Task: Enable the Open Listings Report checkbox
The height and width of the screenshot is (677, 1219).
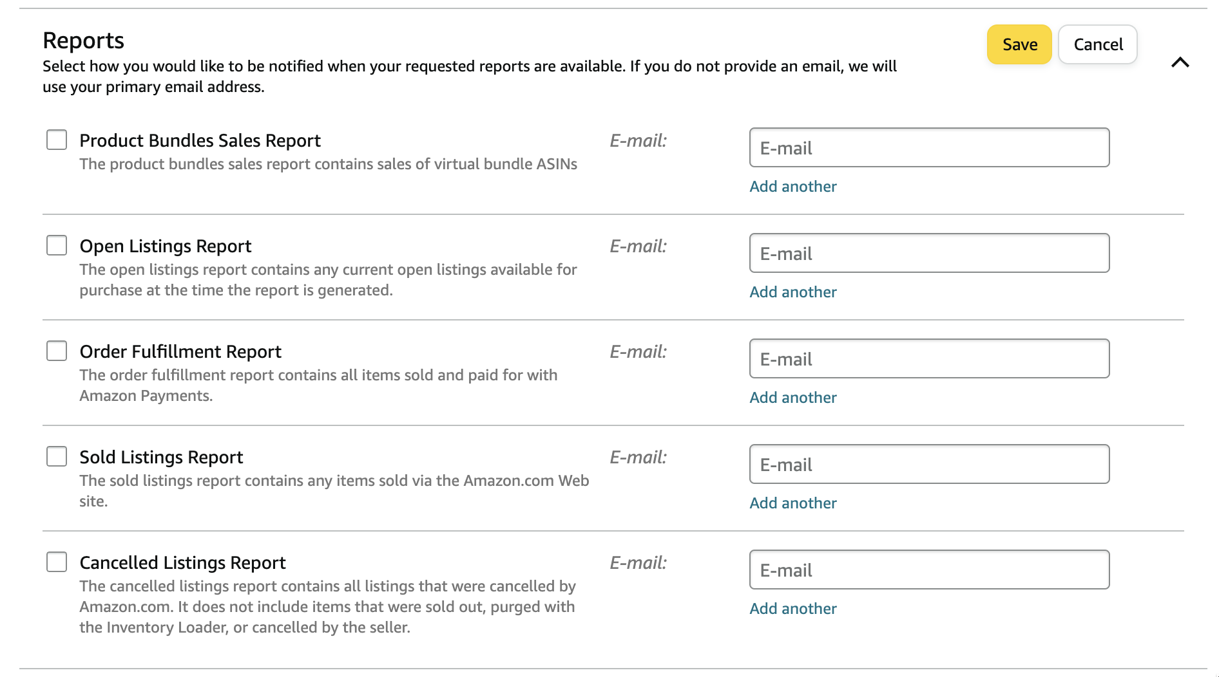Action: (57, 245)
